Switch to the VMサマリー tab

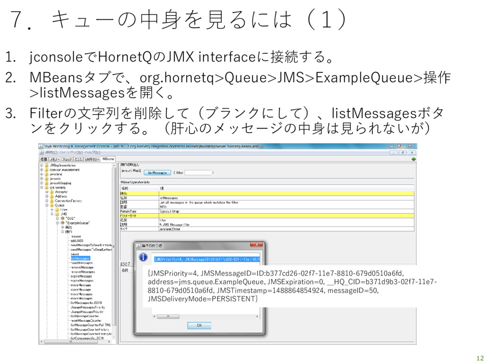pyautogui.click(x=92, y=159)
